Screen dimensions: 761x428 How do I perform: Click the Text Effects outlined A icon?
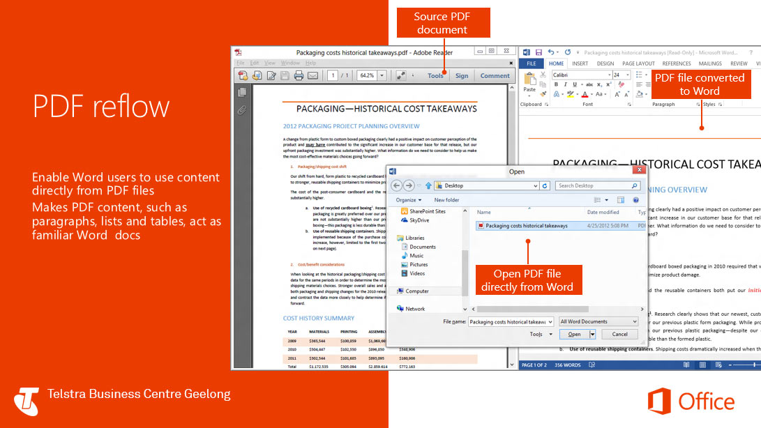(x=557, y=94)
